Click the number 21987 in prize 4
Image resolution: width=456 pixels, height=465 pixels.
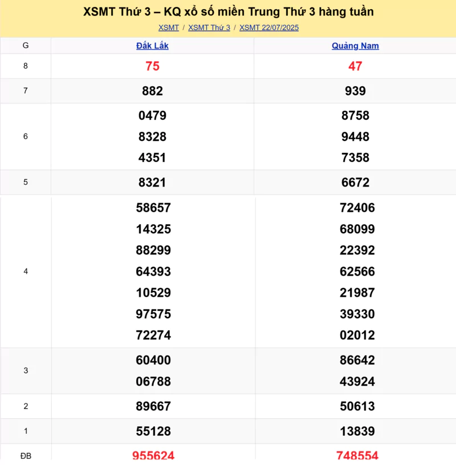point(357,293)
